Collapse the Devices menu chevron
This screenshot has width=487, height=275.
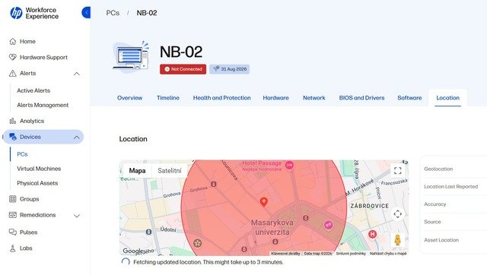click(x=77, y=137)
